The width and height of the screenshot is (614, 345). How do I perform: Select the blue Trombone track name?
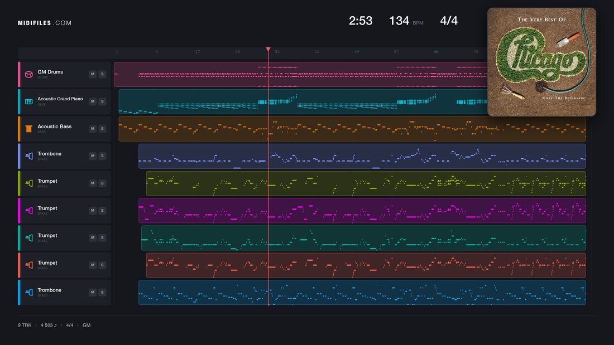49,290
